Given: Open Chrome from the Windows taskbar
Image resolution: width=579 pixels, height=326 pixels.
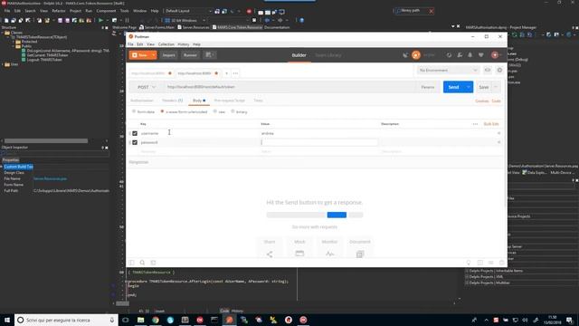Looking at the screenshot, I should [x=156, y=320].
